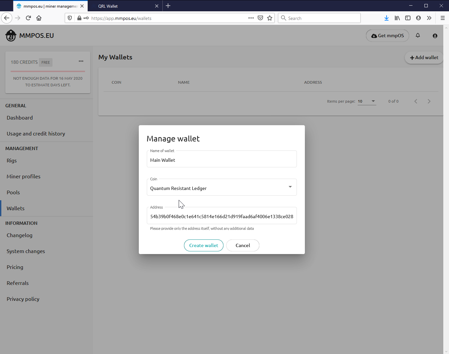Click the ADDRESS column header

click(x=313, y=82)
